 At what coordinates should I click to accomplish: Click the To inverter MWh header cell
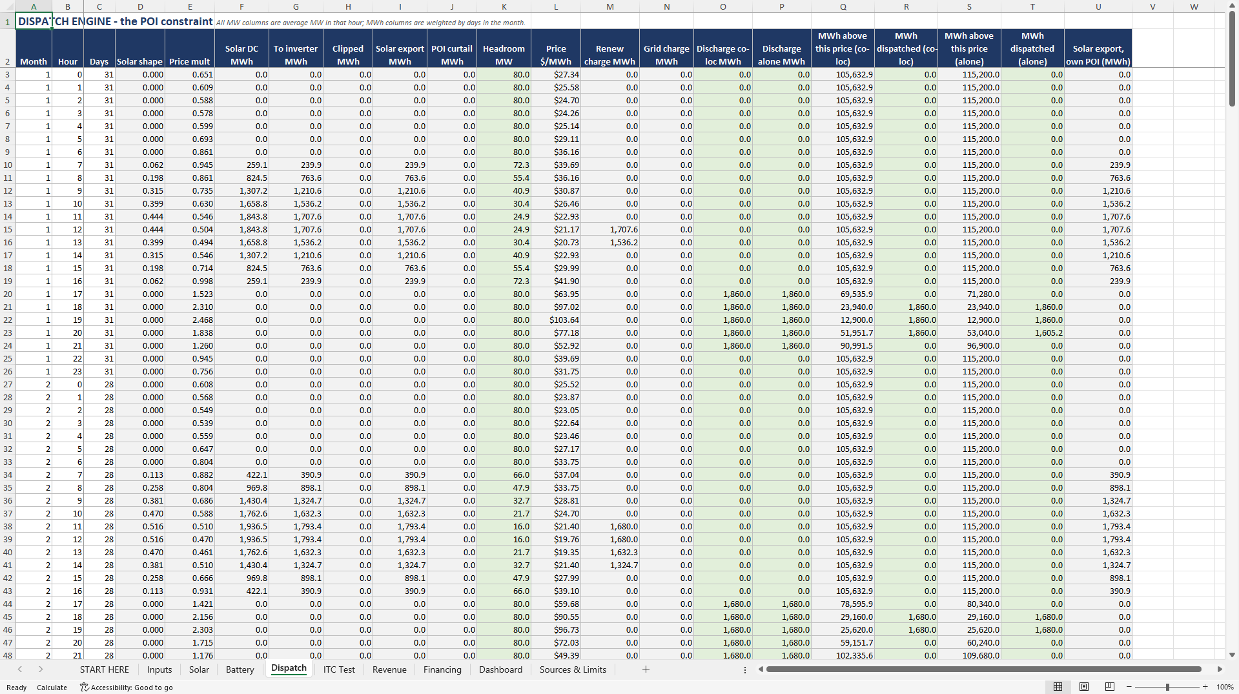[x=296, y=48]
